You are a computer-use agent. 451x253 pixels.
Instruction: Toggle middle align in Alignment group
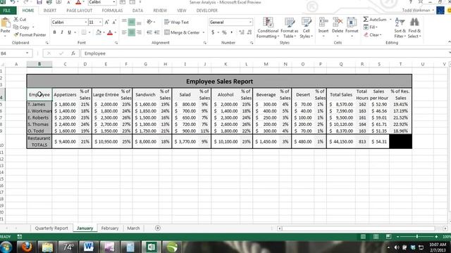(132, 22)
